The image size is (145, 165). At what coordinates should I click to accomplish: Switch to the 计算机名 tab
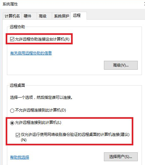[12, 16]
